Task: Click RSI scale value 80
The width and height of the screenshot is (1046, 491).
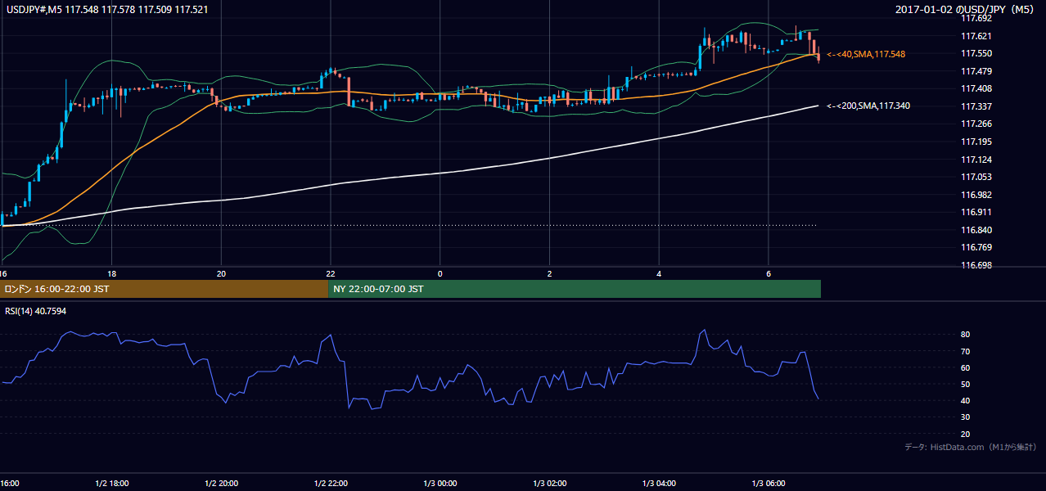Action: 965,335
